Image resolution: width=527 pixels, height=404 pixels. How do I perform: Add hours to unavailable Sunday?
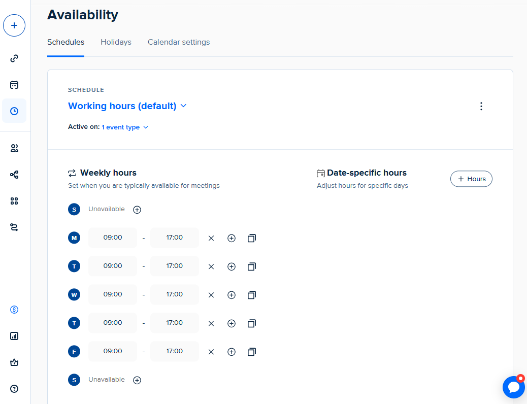coord(137,210)
